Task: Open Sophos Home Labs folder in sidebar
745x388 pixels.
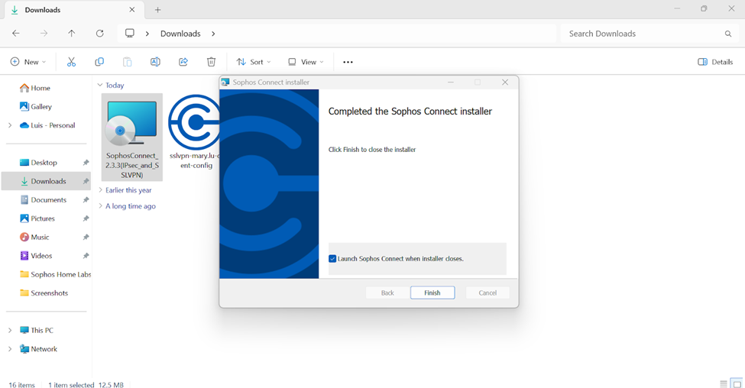Action: 55,274
